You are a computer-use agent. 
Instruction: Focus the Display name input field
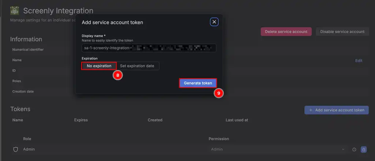tap(149, 48)
